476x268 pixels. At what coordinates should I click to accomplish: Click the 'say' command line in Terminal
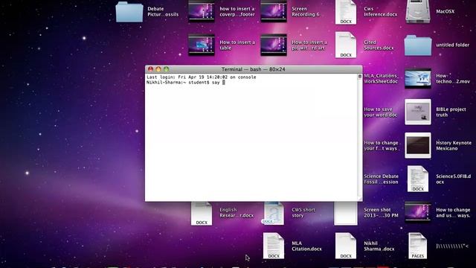186,83
